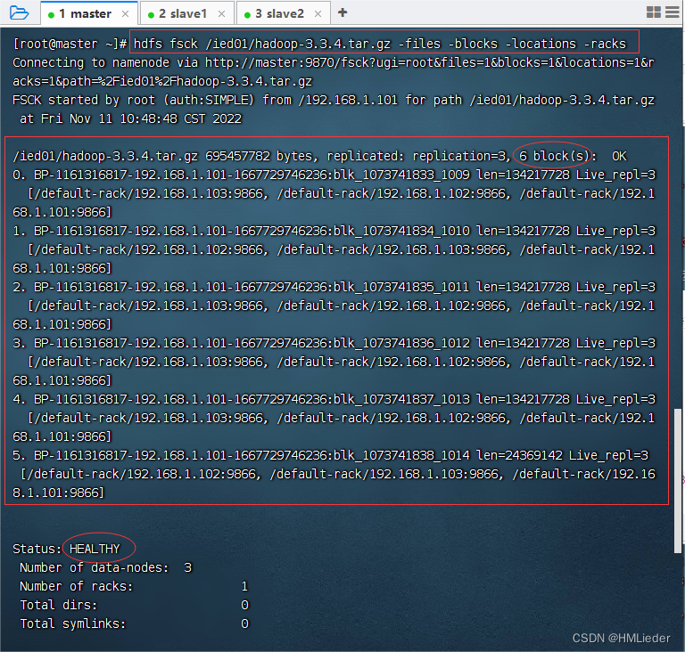Open the tab tile layout icon
Image resolution: width=685 pixels, height=652 pixels.
click(x=654, y=12)
